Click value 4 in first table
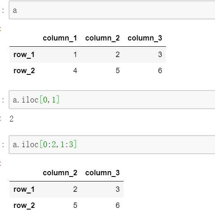This screenshot has width=215, height=217. coord(75,71)
